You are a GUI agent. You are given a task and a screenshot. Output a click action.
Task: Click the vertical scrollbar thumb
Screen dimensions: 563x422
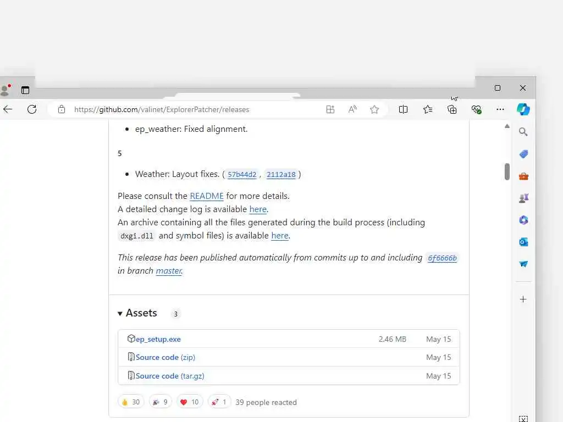507,171
